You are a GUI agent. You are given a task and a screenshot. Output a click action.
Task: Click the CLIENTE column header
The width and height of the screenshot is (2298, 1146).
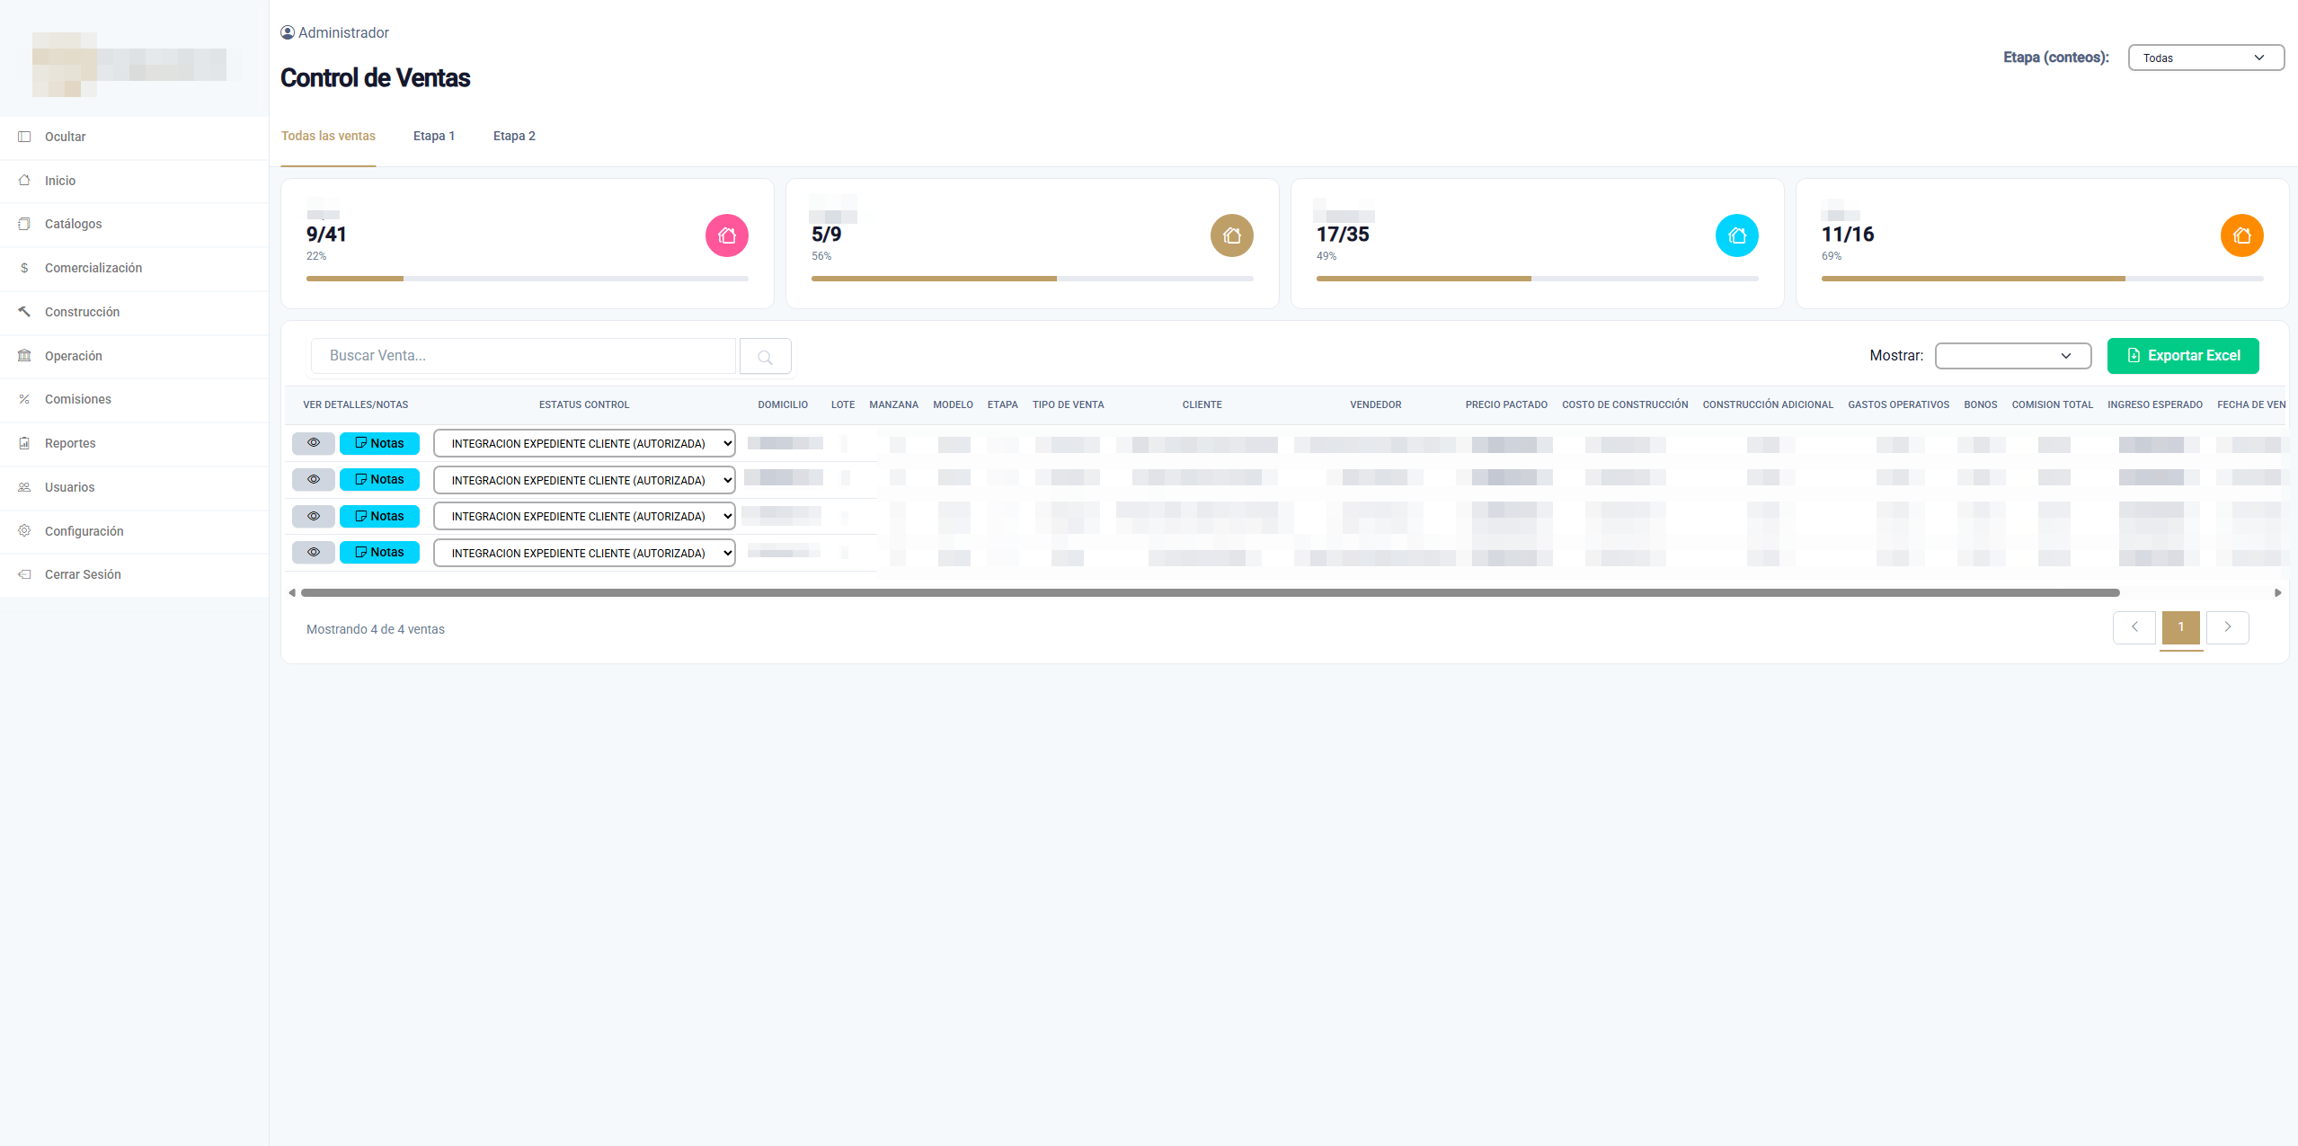pos(1202,405)
